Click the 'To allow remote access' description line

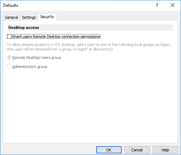(x=88, y=44)
